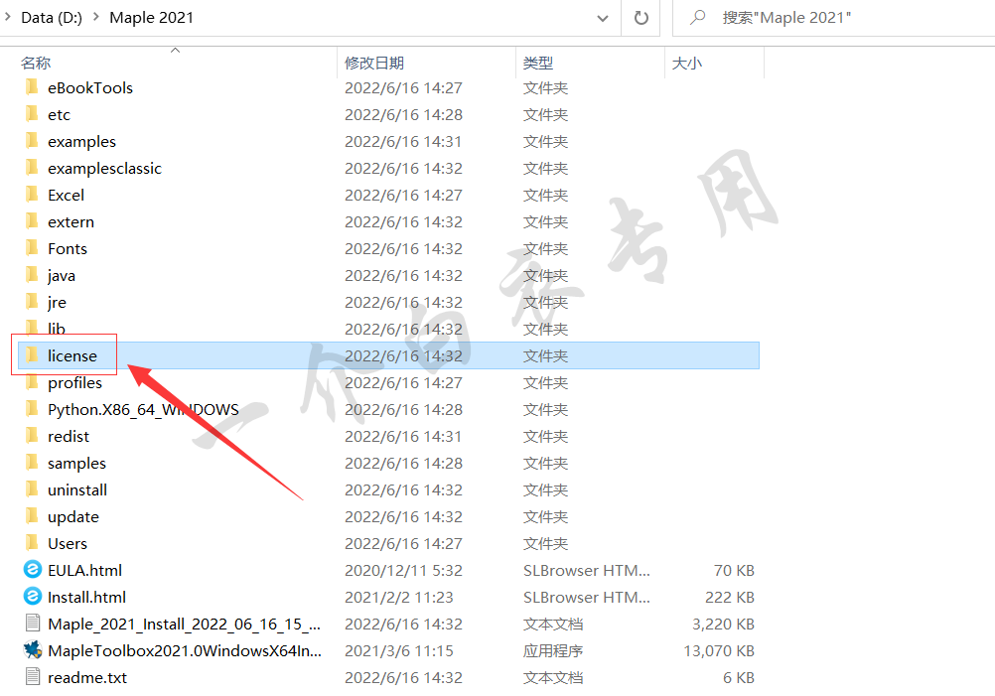Click the Users folder name
The height and width of the screenshot is (696, 995).
tap(68, 544)
